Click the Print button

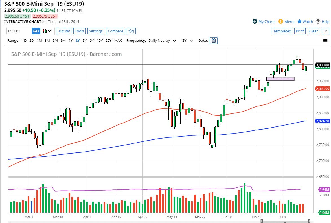pos(300,31)
